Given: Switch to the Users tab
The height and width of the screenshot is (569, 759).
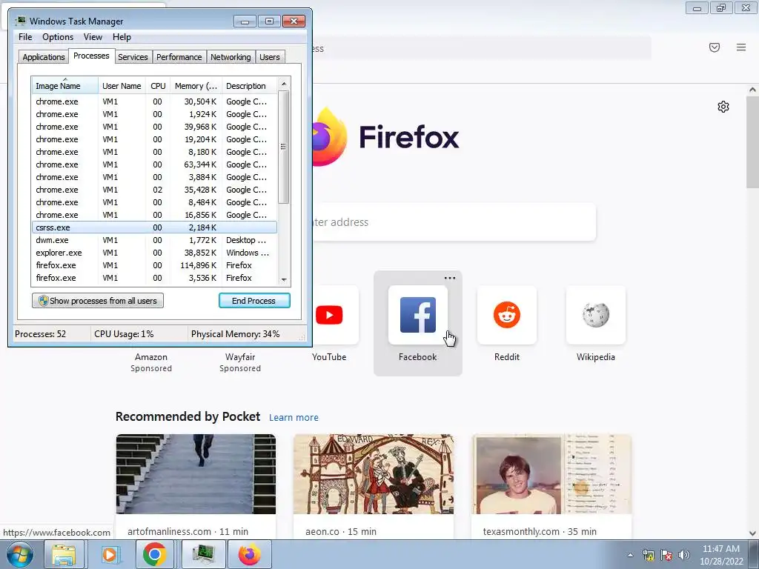Looking at the screenshot, I should [x=270, y=57].
